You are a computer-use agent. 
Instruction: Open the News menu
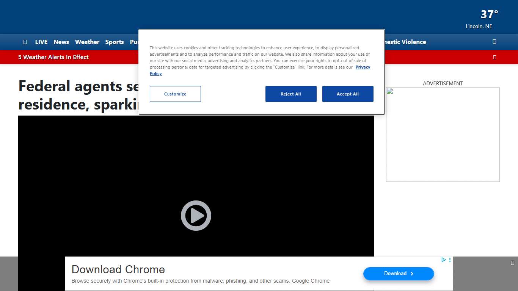click(61, 42)
